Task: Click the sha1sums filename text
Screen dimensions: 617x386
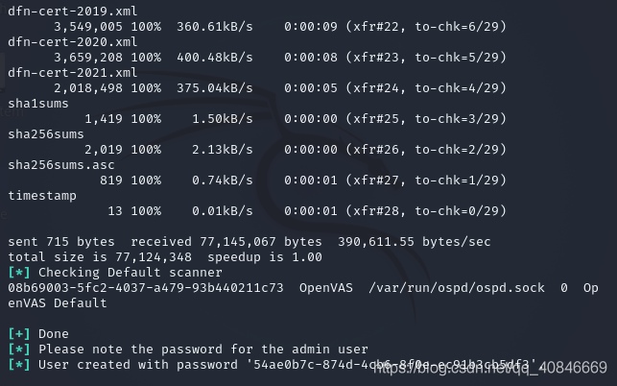Action: tap(38, 103)
